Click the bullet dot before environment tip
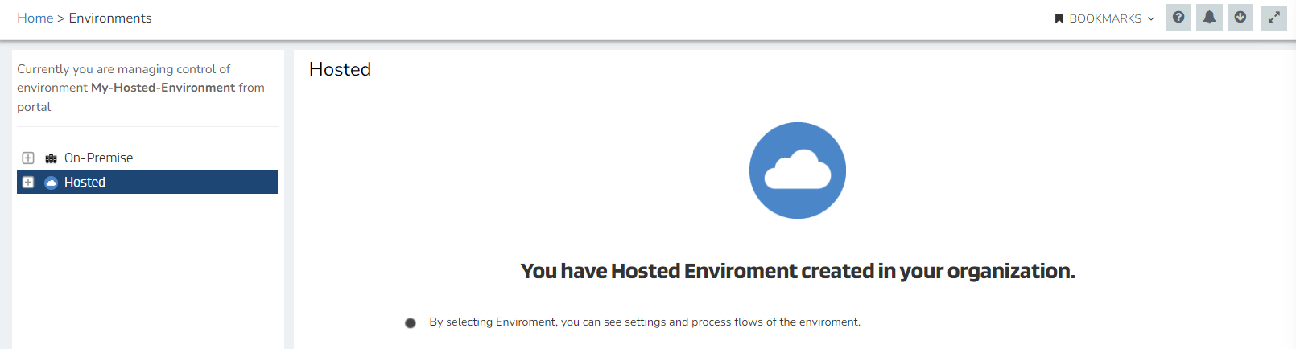1296x349 pixels. pyautogui.click(x=411, y=323)
